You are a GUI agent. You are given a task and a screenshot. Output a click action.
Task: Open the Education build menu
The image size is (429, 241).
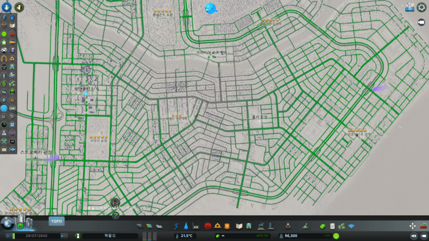(240, 226)
